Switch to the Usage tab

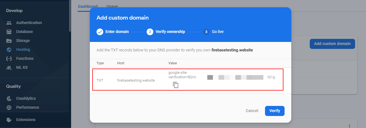tap(112, 6)
